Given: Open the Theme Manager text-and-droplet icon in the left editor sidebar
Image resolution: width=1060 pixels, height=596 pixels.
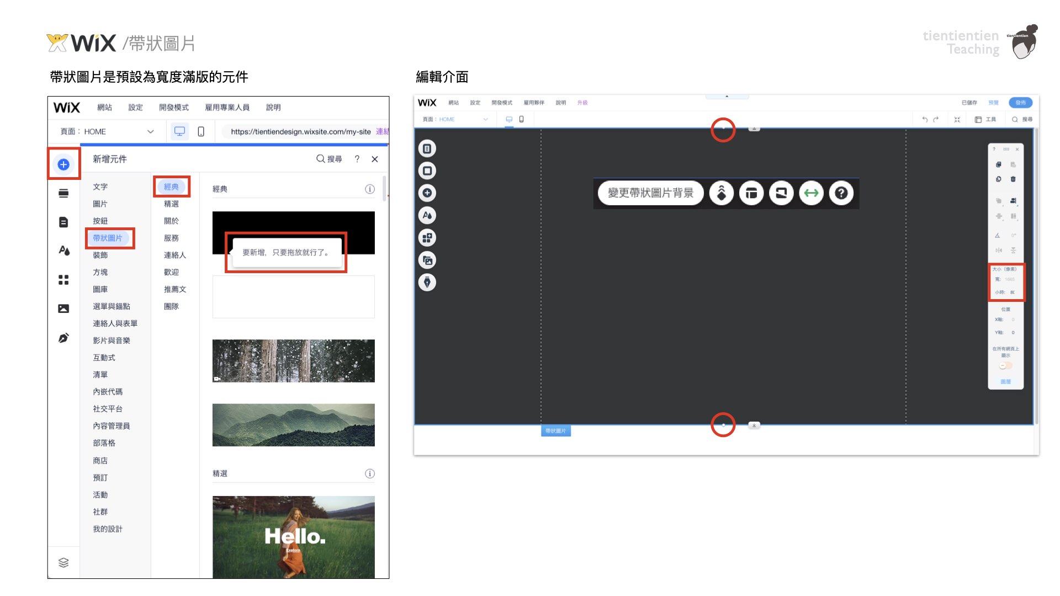Looking at the screenshot, I should [x=64, y=251].
